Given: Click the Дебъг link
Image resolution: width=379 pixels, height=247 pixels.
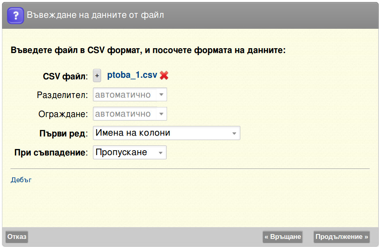Looking at the screenshot, I should tap(21, 180).
